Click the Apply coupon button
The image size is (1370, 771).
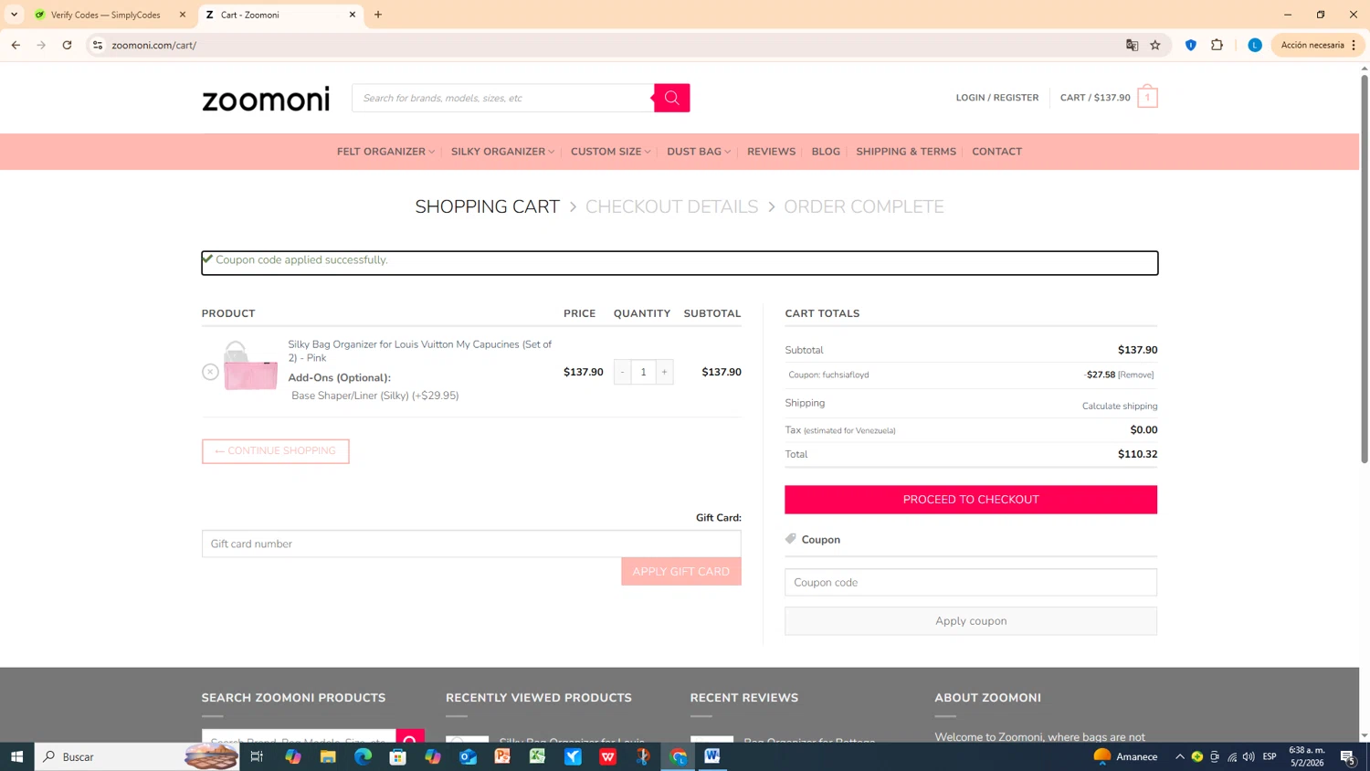click(x=971, y=621)
